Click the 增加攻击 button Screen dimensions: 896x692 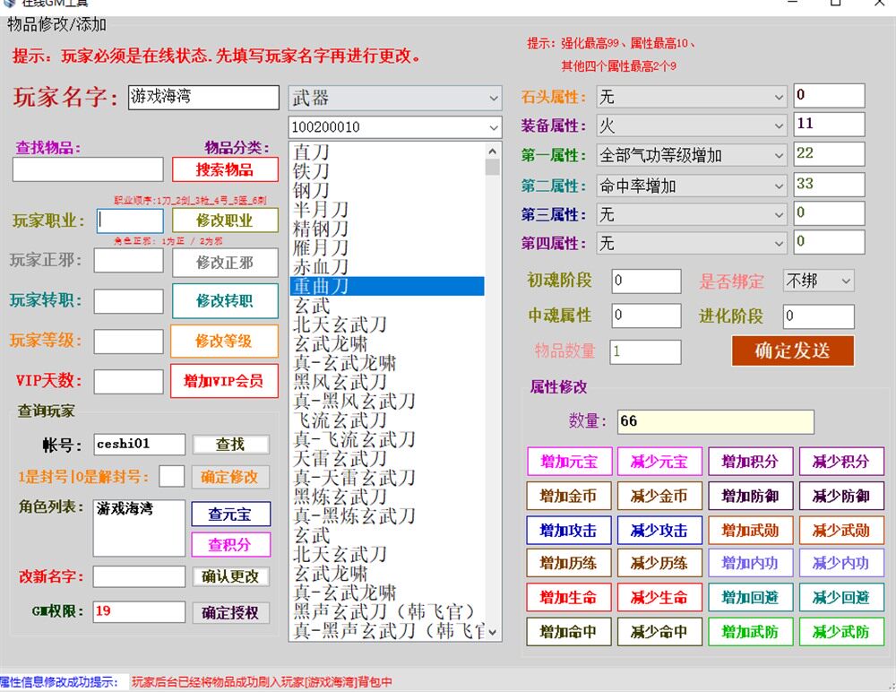569,530
